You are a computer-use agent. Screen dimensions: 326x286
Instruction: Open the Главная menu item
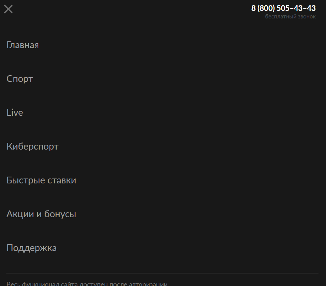(23, 45)
